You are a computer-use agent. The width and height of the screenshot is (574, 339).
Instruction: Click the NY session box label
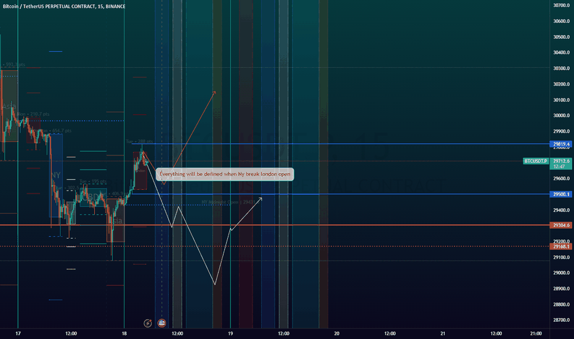(x=55, y=175)
